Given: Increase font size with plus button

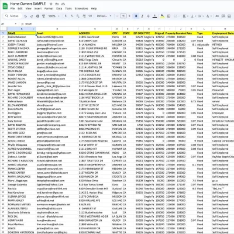Looking at the screenshot, I should (129, 16).
